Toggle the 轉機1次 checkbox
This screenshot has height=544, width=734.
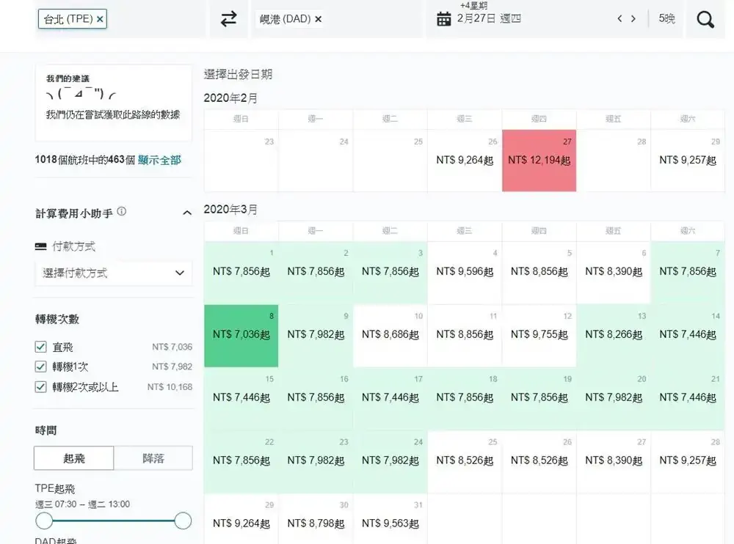pos(41,367)
